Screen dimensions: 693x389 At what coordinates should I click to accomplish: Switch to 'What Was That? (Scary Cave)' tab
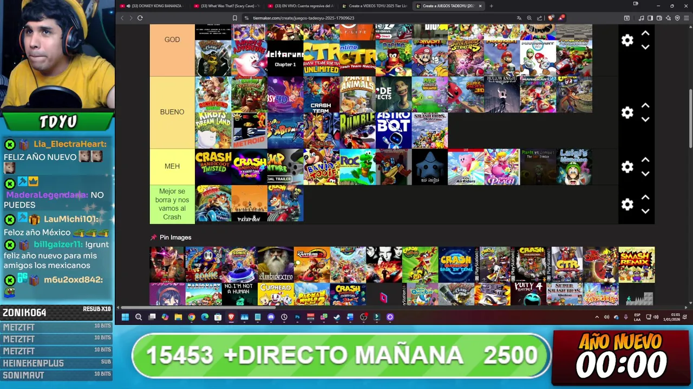(x=227, y=6)
